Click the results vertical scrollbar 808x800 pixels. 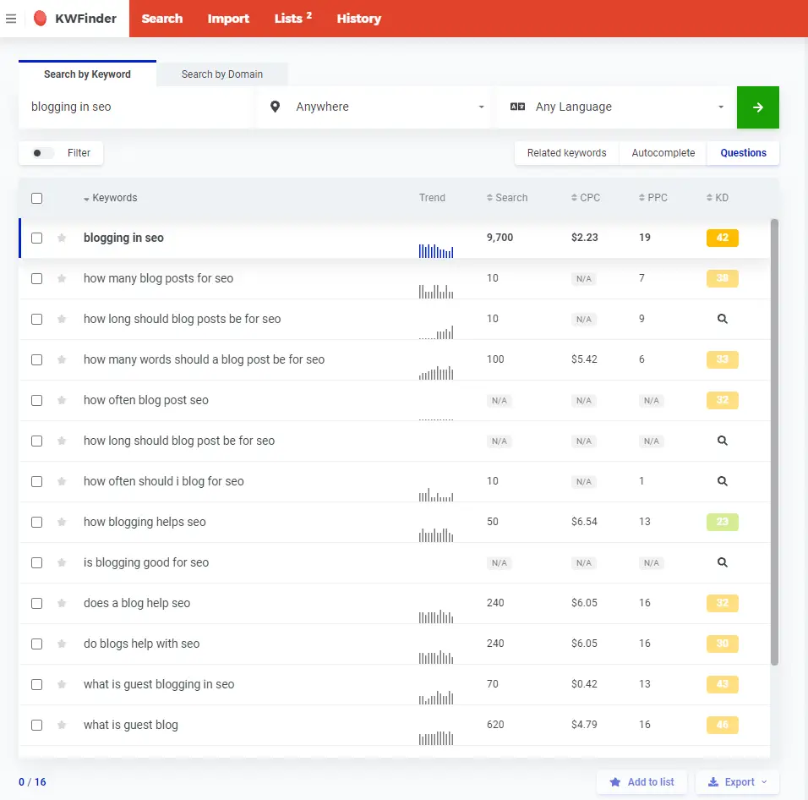click(x=774, y=441)
